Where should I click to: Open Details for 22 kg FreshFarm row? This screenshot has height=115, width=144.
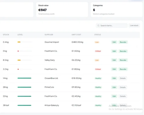click(123, 96)
